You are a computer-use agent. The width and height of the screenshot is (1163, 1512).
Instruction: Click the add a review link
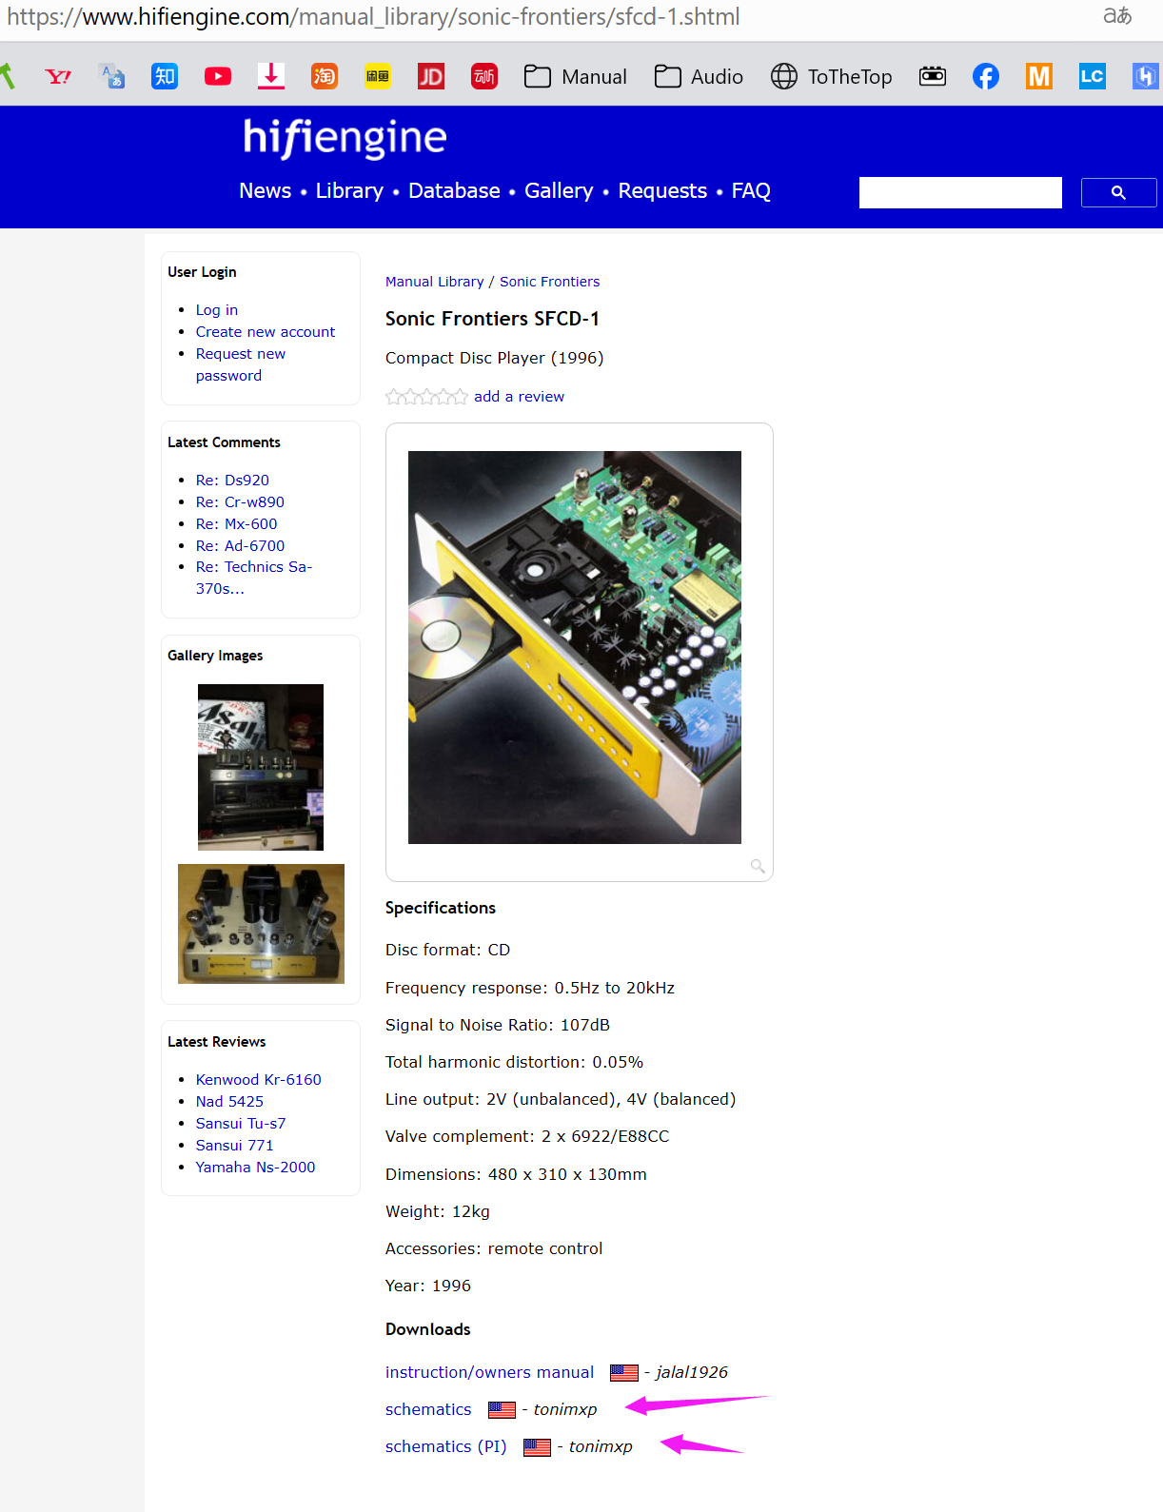519,397
